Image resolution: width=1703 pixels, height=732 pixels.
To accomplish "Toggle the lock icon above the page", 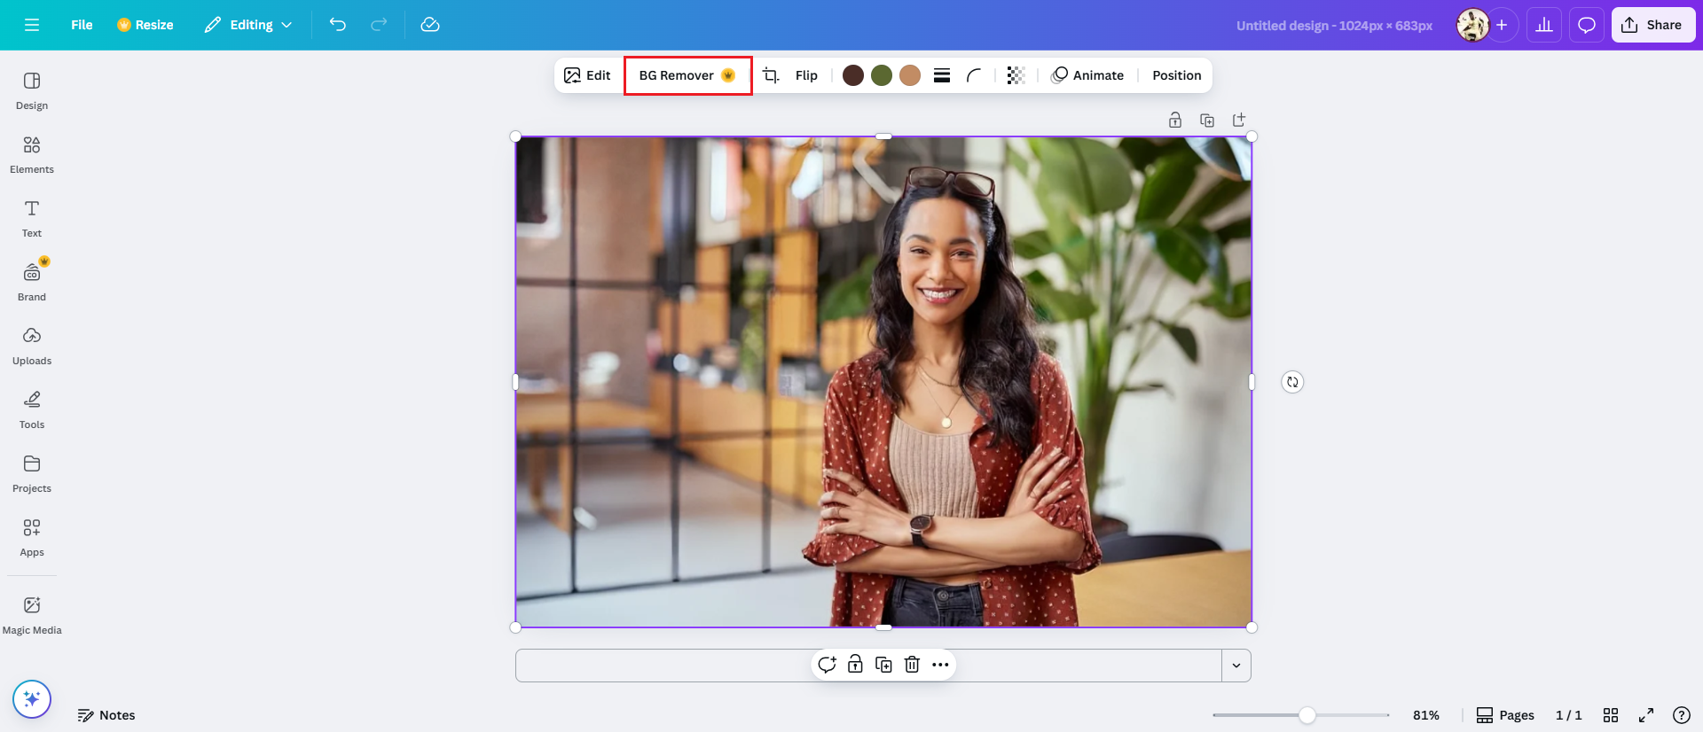I will pyautogui.click(x=1175, y=120).
